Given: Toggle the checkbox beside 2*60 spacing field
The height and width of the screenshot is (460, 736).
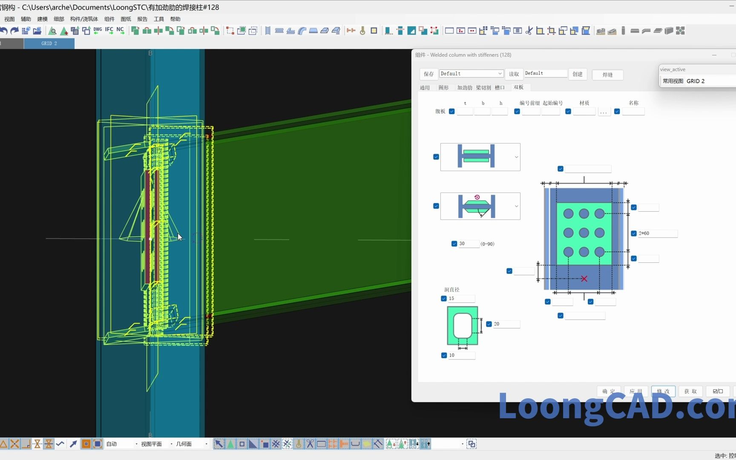Looking at the screenshot, I should pos(634,233).
